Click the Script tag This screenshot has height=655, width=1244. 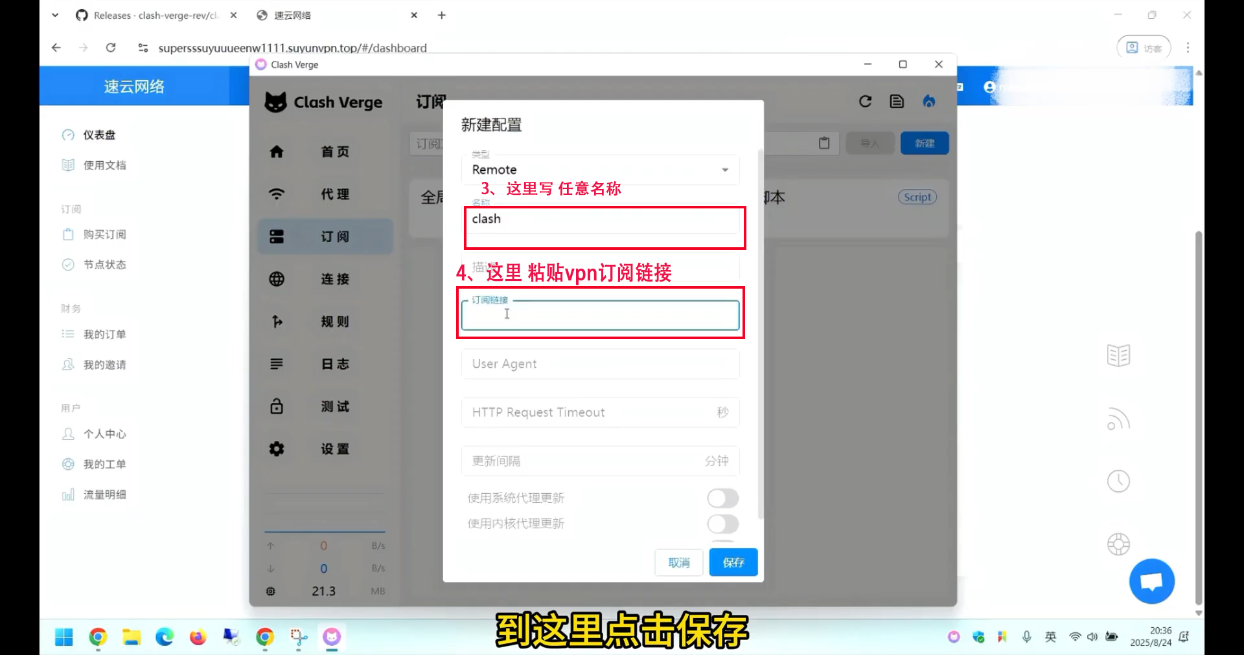917,197
